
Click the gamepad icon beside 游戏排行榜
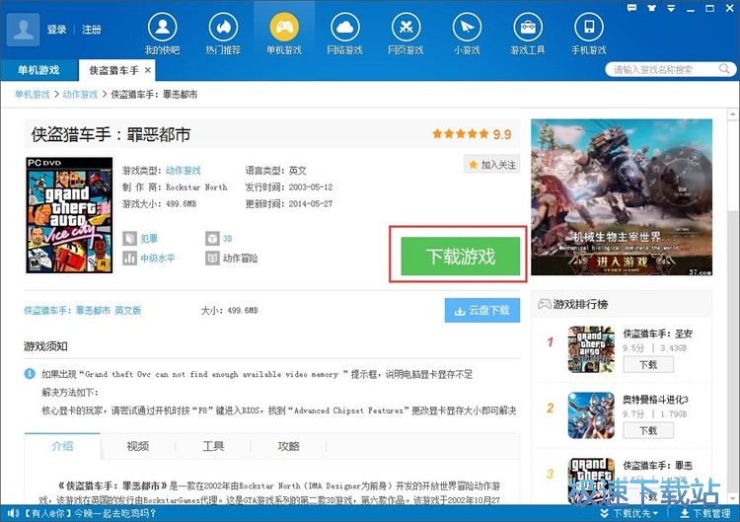click(545, 304)
